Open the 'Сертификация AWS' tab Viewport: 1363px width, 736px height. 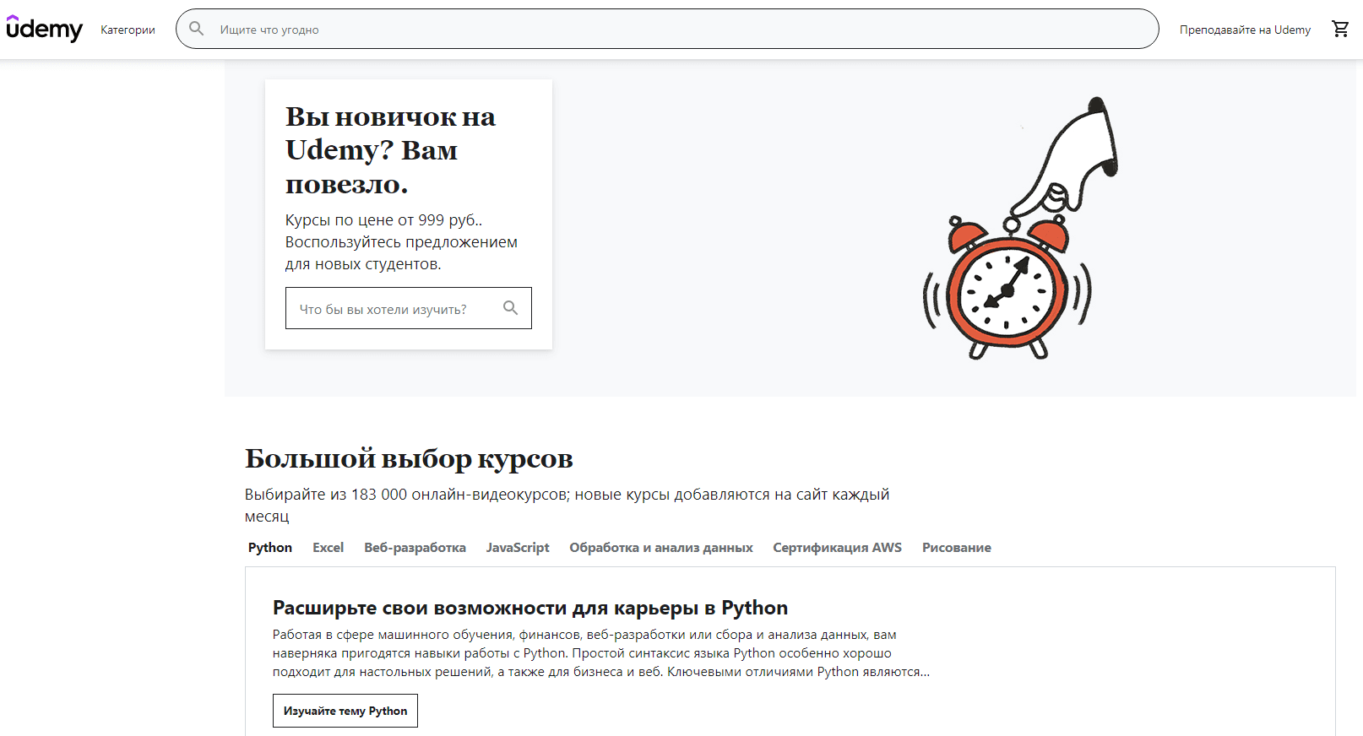[x=837, y=548]
